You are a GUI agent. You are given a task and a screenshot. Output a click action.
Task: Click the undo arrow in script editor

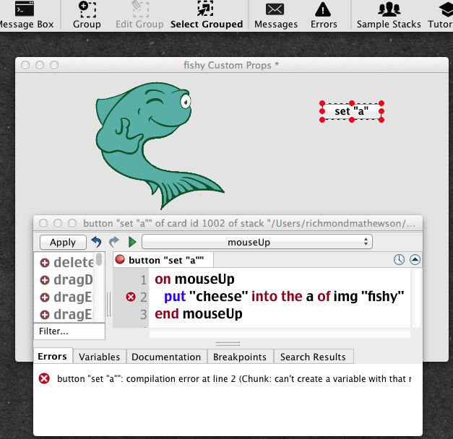[96, 243]
